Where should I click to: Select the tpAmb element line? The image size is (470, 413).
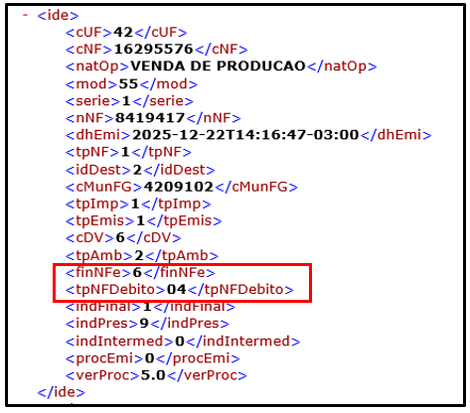tap(142, 255)
